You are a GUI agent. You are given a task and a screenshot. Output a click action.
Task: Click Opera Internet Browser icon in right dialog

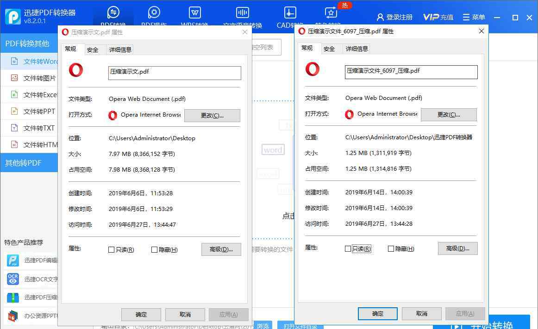[349, 114]
